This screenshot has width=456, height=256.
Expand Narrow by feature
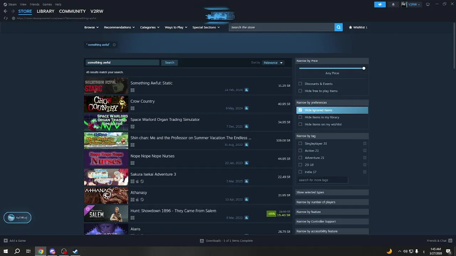[x=332, y=212]
